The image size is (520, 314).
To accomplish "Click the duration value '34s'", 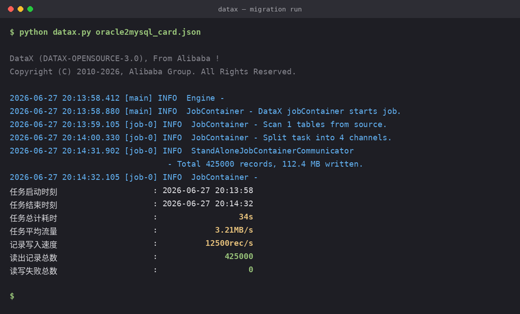I will tap(246, 217).
